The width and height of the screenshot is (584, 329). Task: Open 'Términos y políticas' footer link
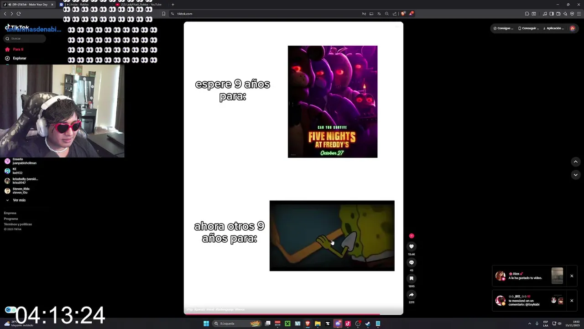click(18, 224)
